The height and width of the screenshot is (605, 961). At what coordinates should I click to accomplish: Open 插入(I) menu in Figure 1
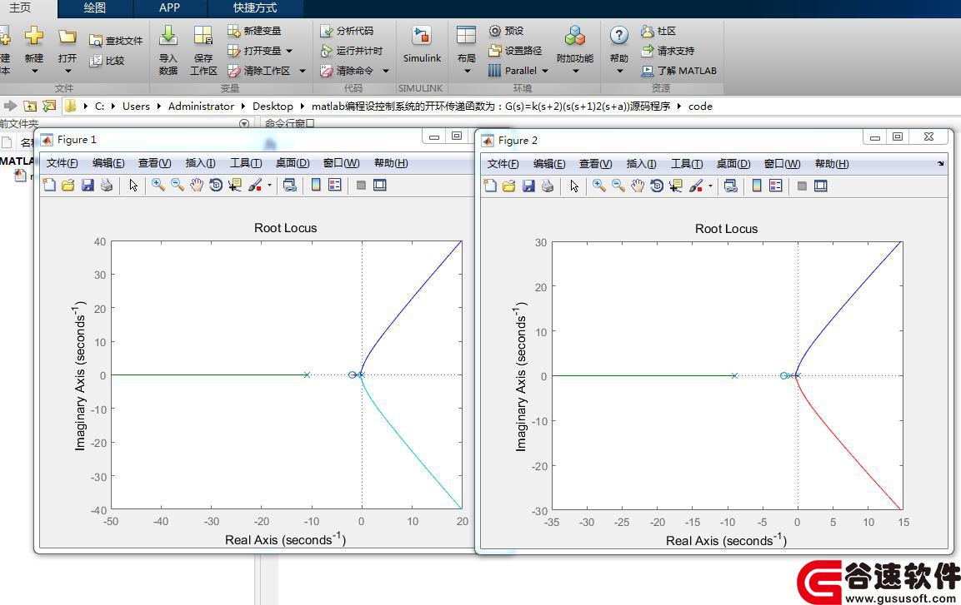click(x=200, y=163)
